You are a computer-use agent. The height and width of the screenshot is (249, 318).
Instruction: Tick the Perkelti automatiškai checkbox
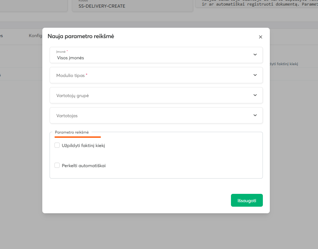[x=57, y=165]
